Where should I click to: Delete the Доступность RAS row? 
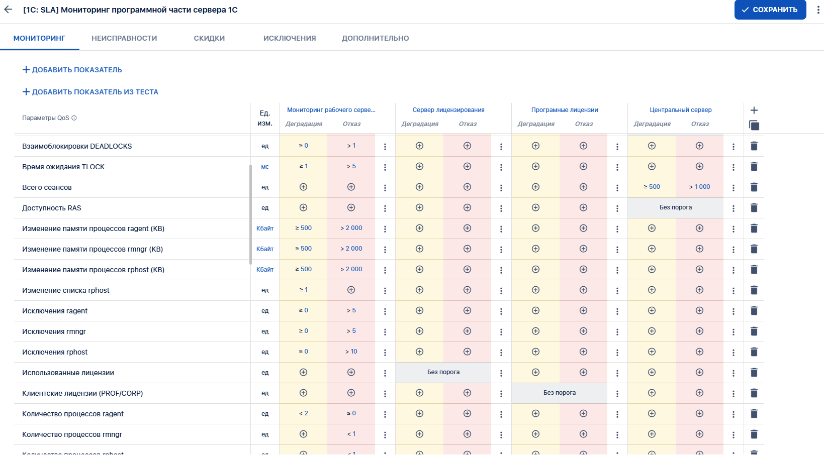pyautogui.click(x=754, y=208)
